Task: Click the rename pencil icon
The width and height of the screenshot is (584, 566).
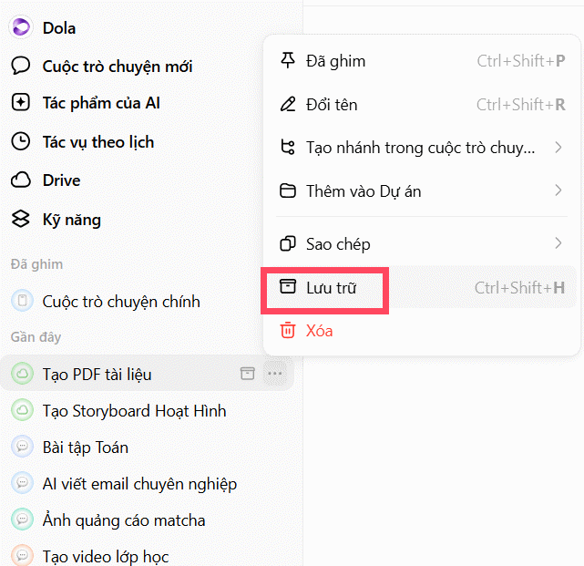Action: coord(288,104)
